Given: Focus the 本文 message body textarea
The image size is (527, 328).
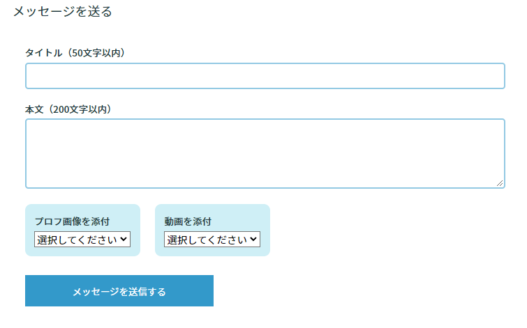Looking at the screenshot, I should click(265, 153).
